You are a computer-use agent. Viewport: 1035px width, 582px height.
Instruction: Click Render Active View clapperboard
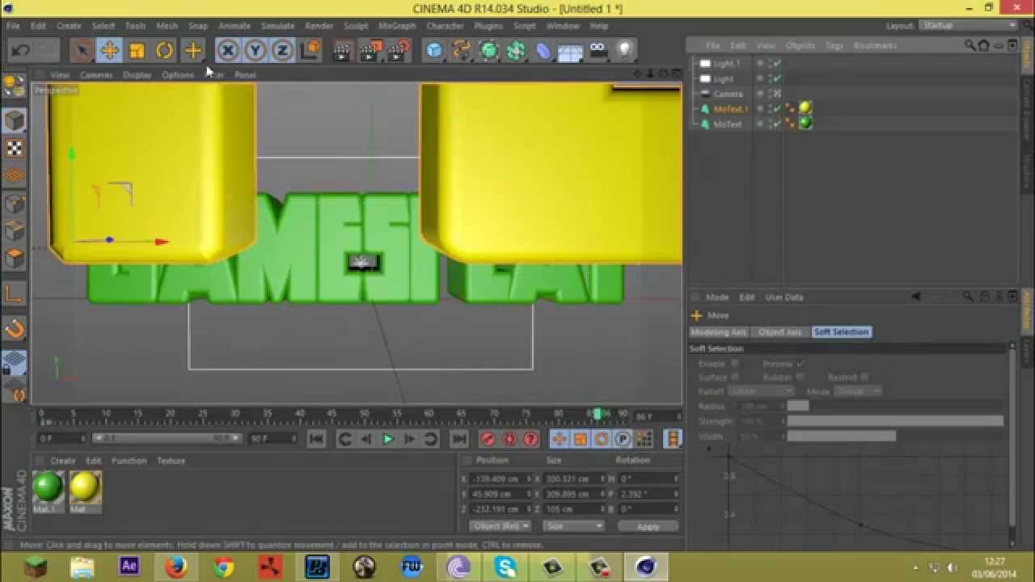[x=342, y=51]
